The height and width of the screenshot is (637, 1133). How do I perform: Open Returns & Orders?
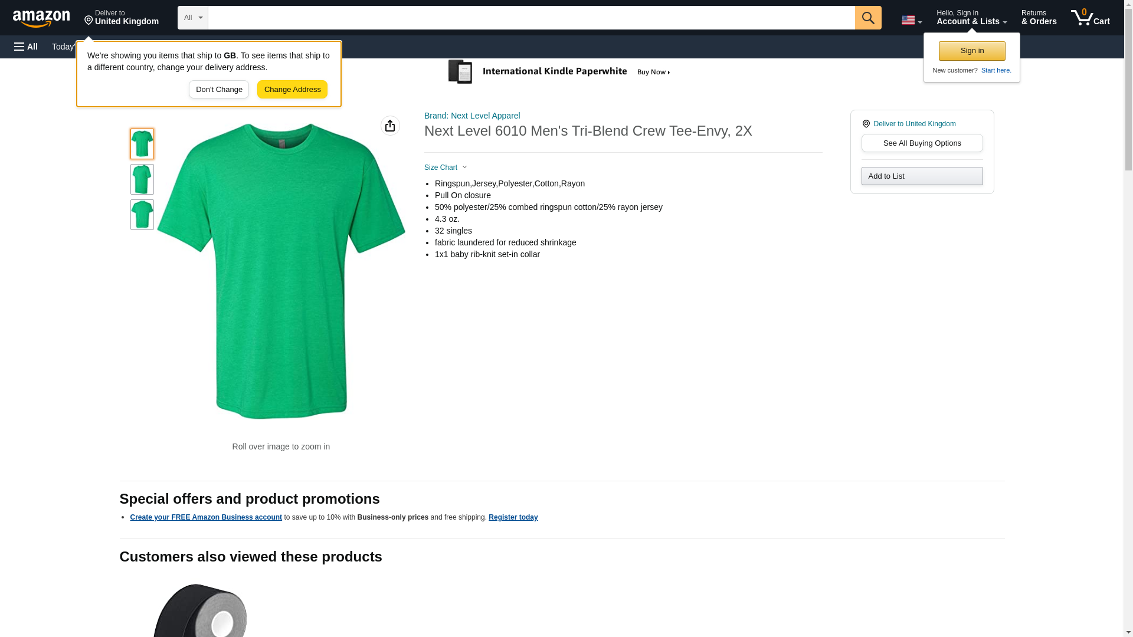click(x=1039, y=18)
